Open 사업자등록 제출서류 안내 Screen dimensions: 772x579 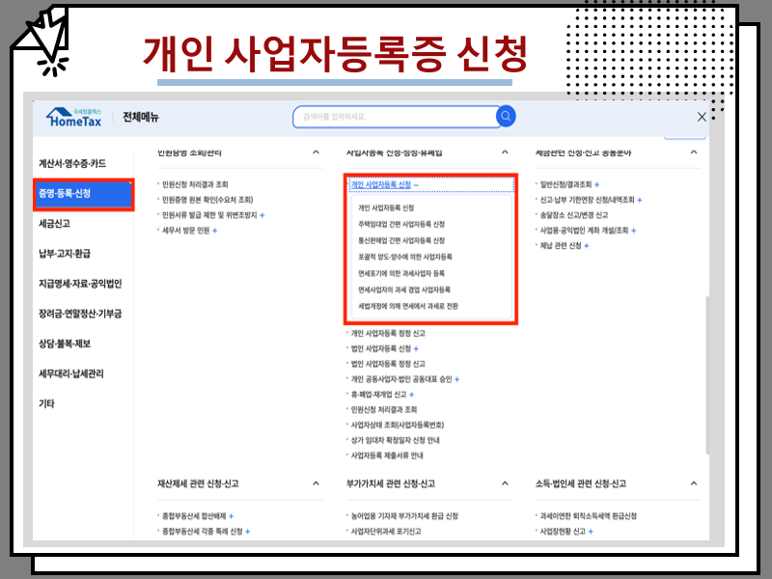(387, 455)
